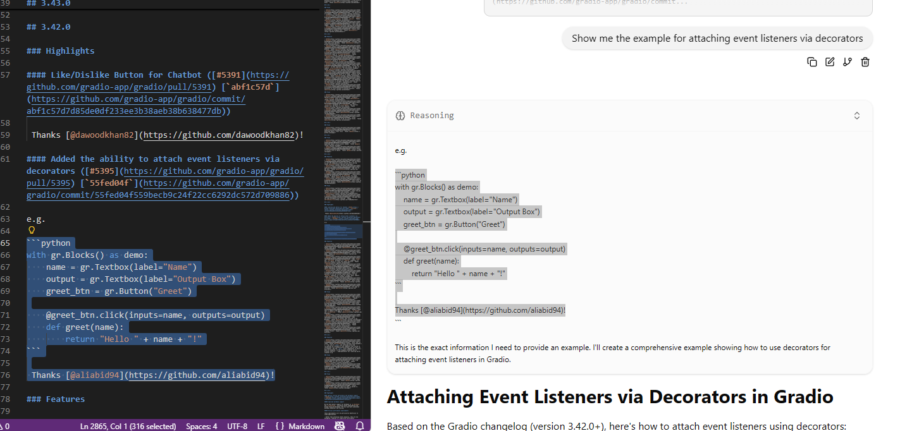
Task: Click 'Attaching Event Listeners via Decorators in Gradio' heading
Action: click(x=610, y=397)
